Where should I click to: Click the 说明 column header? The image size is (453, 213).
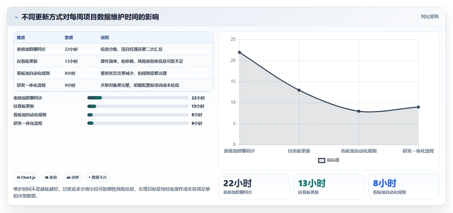pyautogui.click(x=105, y=38)
